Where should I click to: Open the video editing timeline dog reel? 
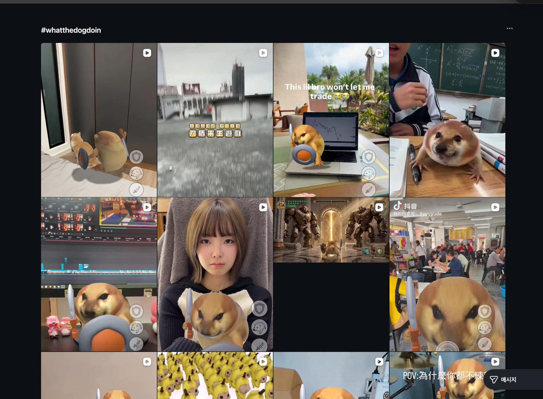(99, 274)
